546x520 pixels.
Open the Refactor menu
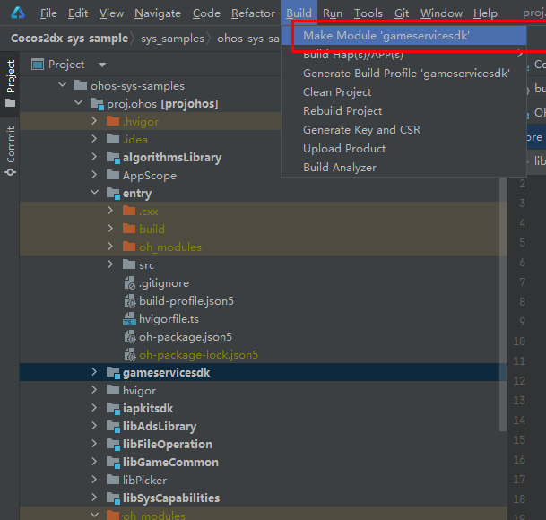pos(253,13)
